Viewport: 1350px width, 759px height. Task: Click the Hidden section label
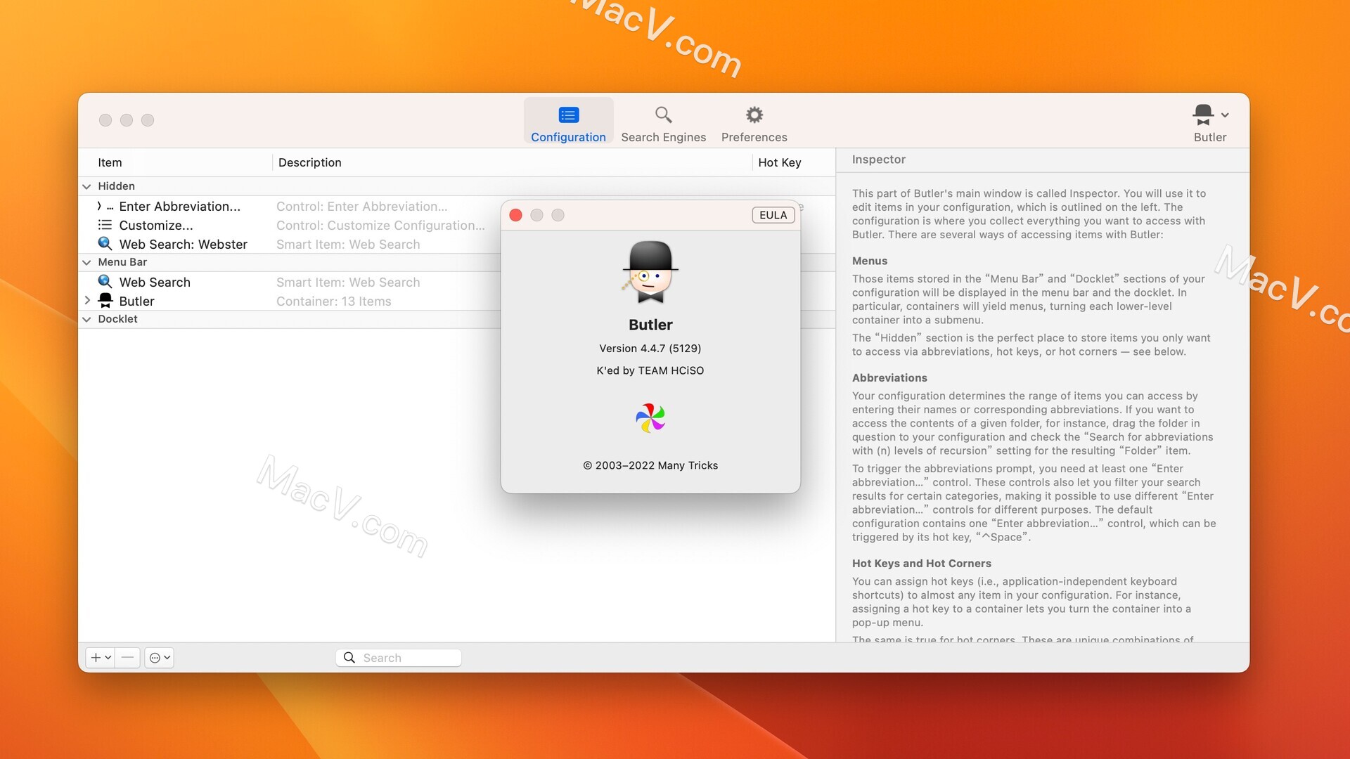[116, 186]
